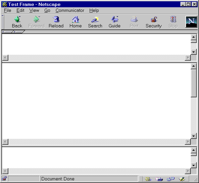Click the resize grip at window corner
Viewport: 199px width, 183px height.
coord(195,179)
